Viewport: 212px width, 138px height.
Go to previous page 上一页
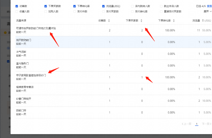pyautogui.click(x=187, y=124)
